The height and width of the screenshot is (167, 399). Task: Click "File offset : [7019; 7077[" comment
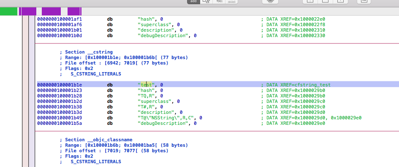(114, 151)
